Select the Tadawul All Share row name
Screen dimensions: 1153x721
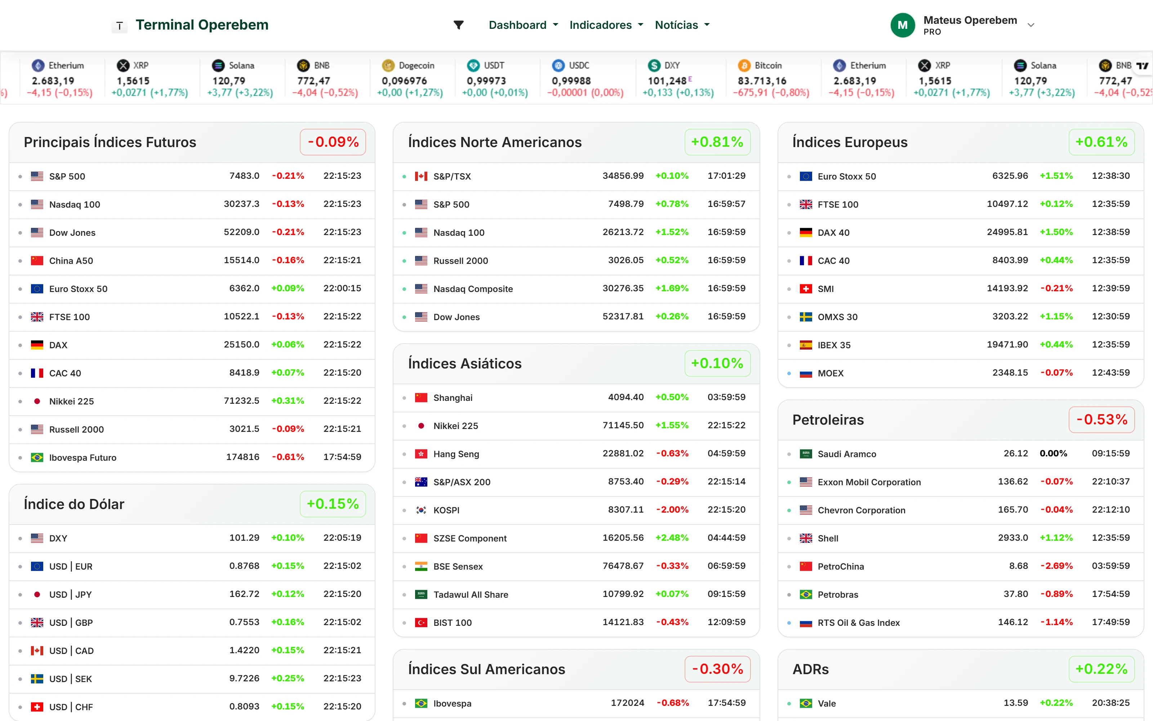(471, 594)
